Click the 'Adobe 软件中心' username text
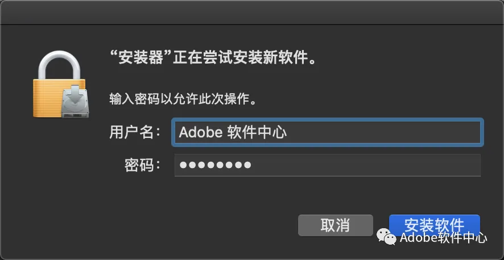 (233, 132)
